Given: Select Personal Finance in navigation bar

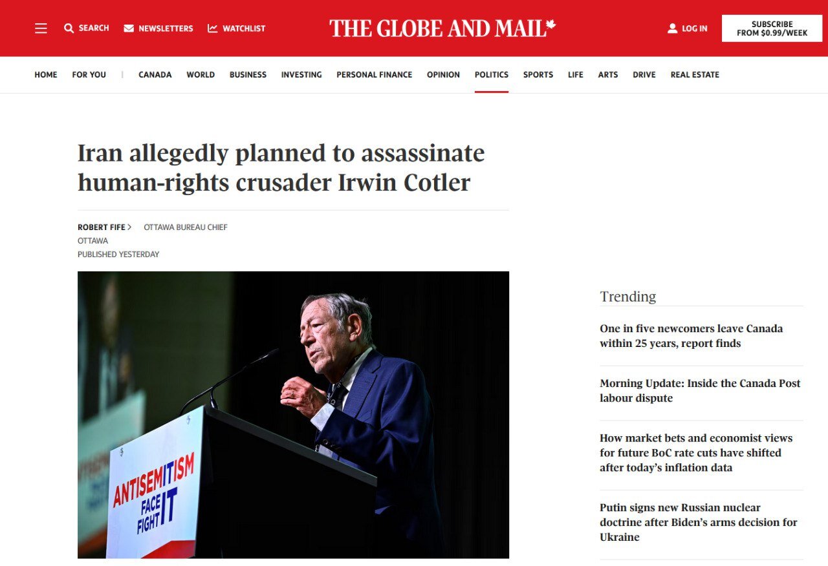Looking at the screenshot, I should [374, 75].
